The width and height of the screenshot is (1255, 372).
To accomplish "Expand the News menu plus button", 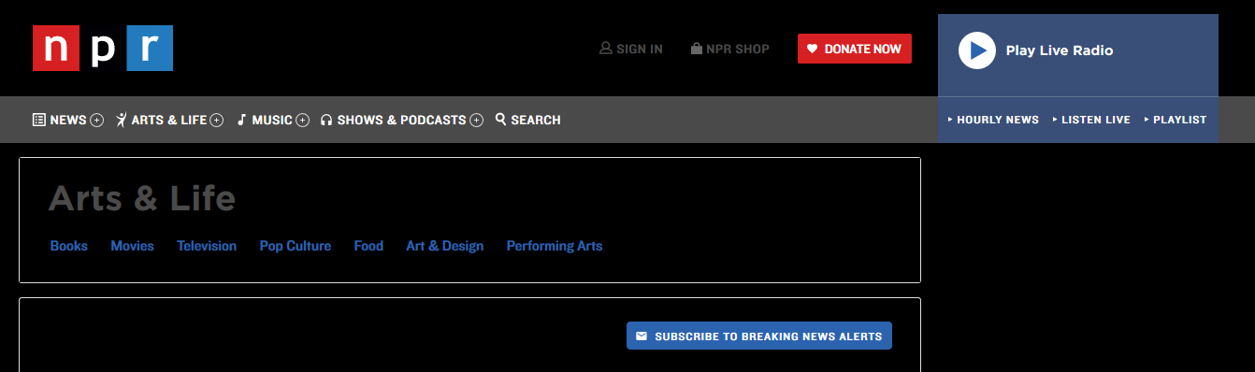I will click(x=96, y=120).
